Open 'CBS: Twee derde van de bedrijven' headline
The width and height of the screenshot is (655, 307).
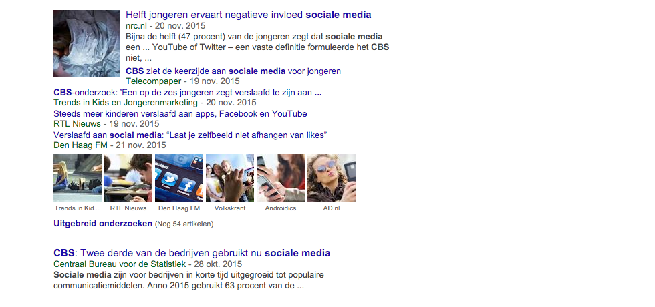tap(192, 253)
